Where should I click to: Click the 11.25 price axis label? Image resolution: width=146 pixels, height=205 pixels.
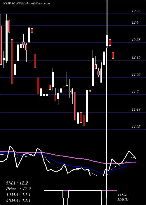(136, 127)
